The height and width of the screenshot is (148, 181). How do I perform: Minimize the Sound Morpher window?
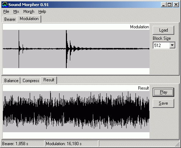point(163,5)
